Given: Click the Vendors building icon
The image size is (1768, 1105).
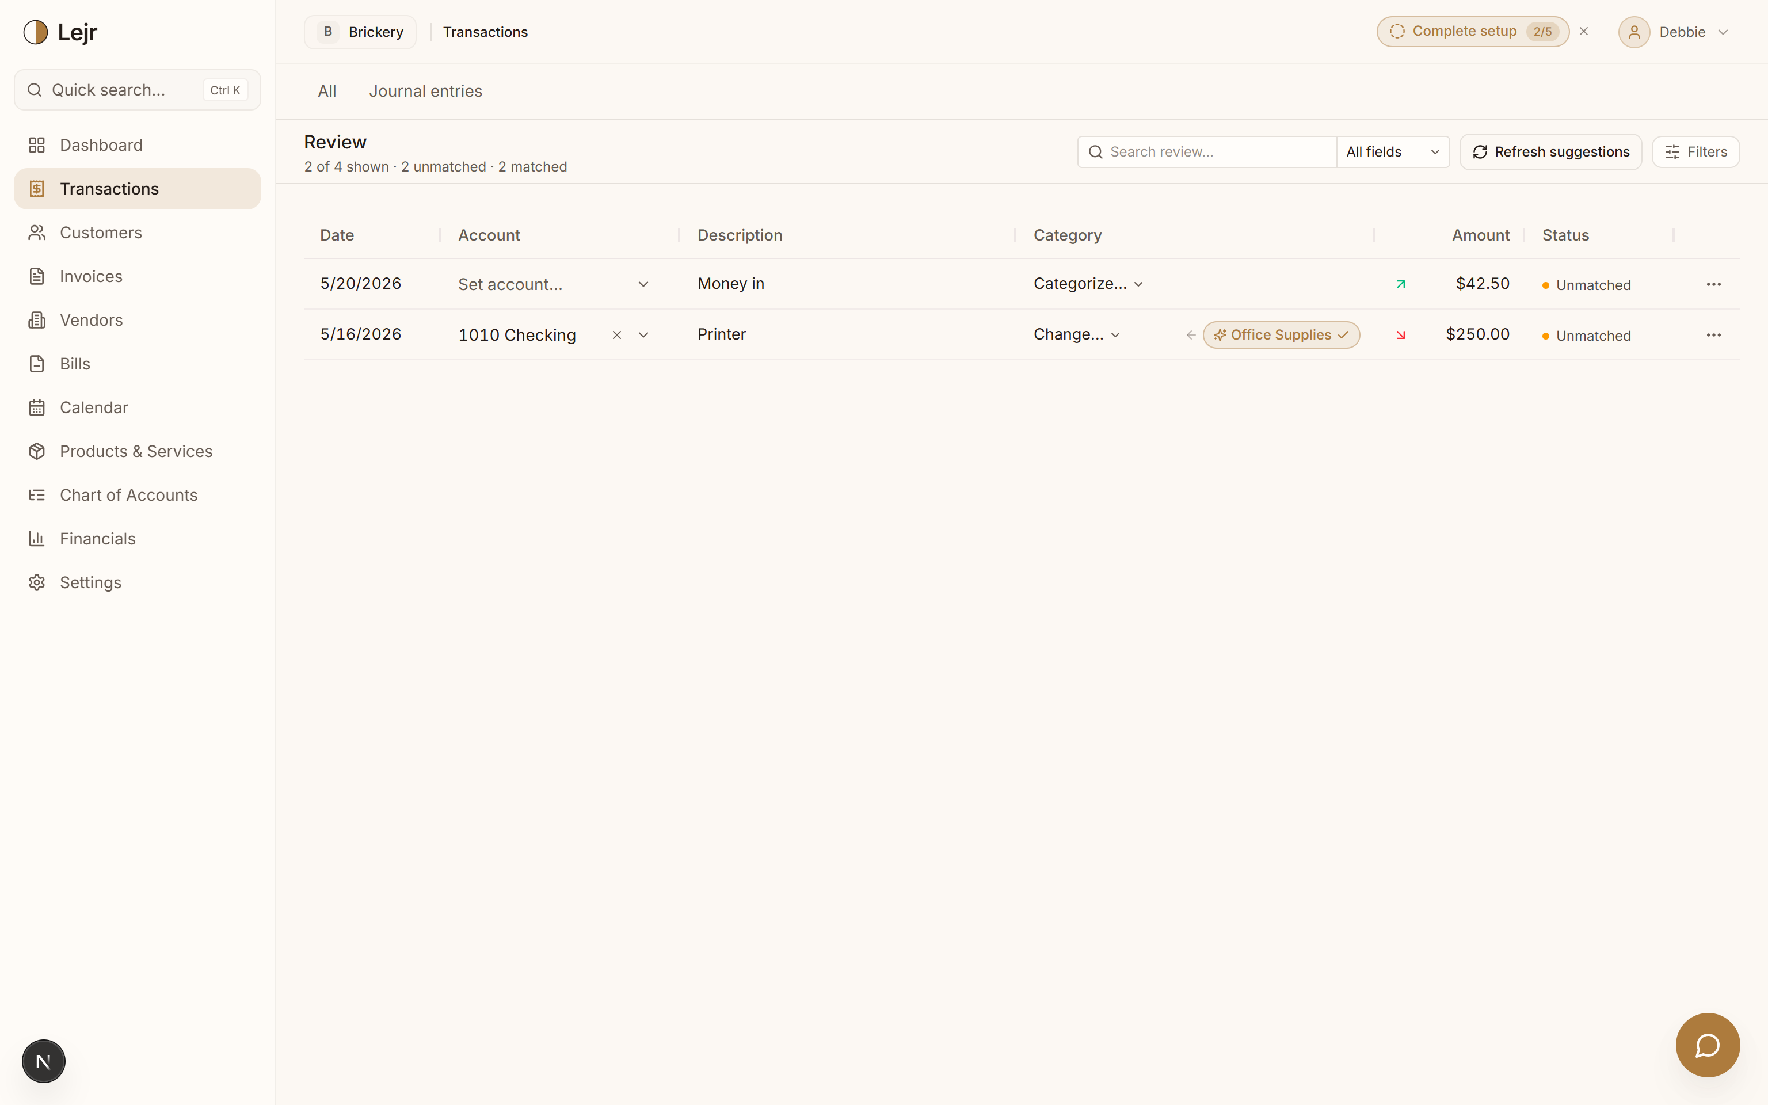Looking at the screenshot, I should pyautogui.click(x=36, y=320).
